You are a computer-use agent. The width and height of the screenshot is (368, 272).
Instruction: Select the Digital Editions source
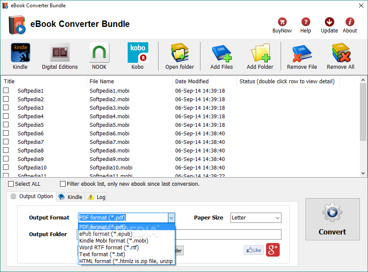[x=60, y=56]
